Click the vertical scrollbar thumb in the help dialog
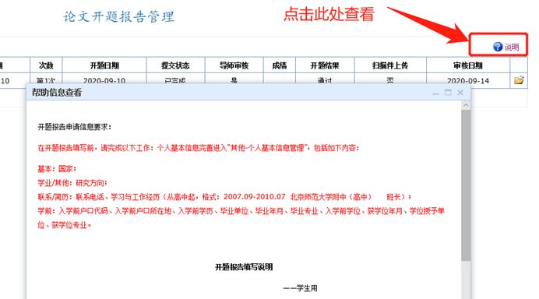This screenshot has height=299, width=539. [x=466, y=185]
